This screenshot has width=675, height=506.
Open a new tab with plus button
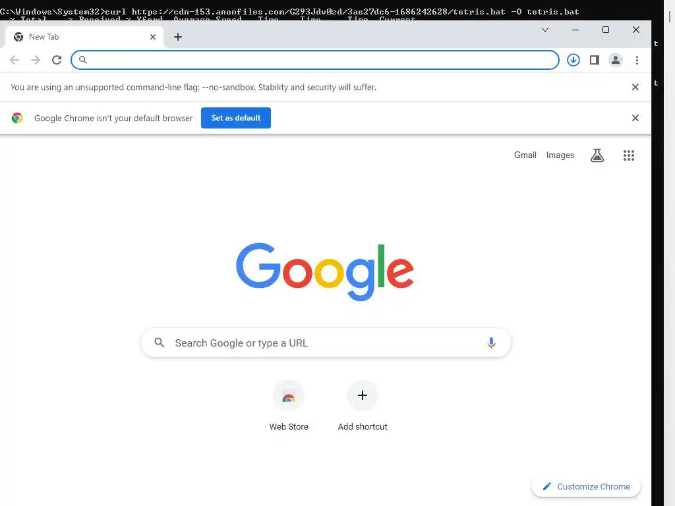(x=178, y=37)
